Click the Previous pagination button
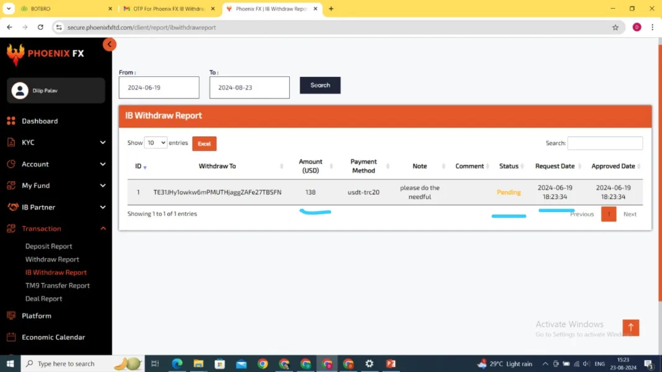The image size is (662, 372). (x=582, y=215)
